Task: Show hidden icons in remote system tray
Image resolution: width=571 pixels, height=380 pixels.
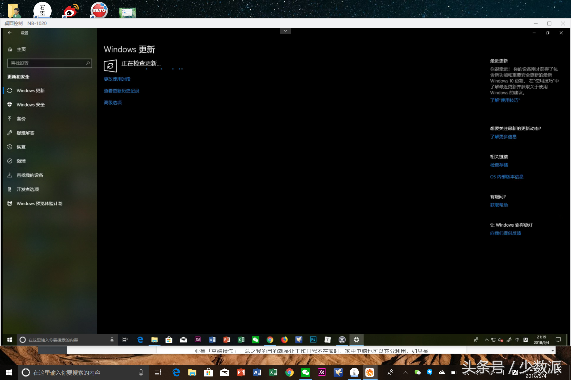Action: (486, 340)
